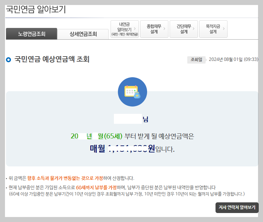Open 내연금 알아보기 menu button
The image size is (263, 222).
125,29
